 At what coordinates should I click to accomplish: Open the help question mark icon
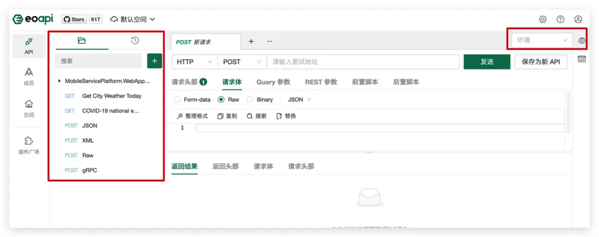coord(560,20)
